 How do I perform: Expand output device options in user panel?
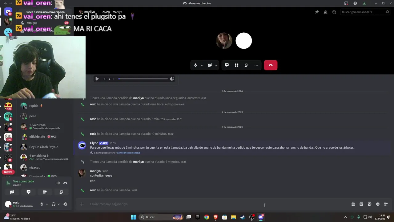(58, 204)
